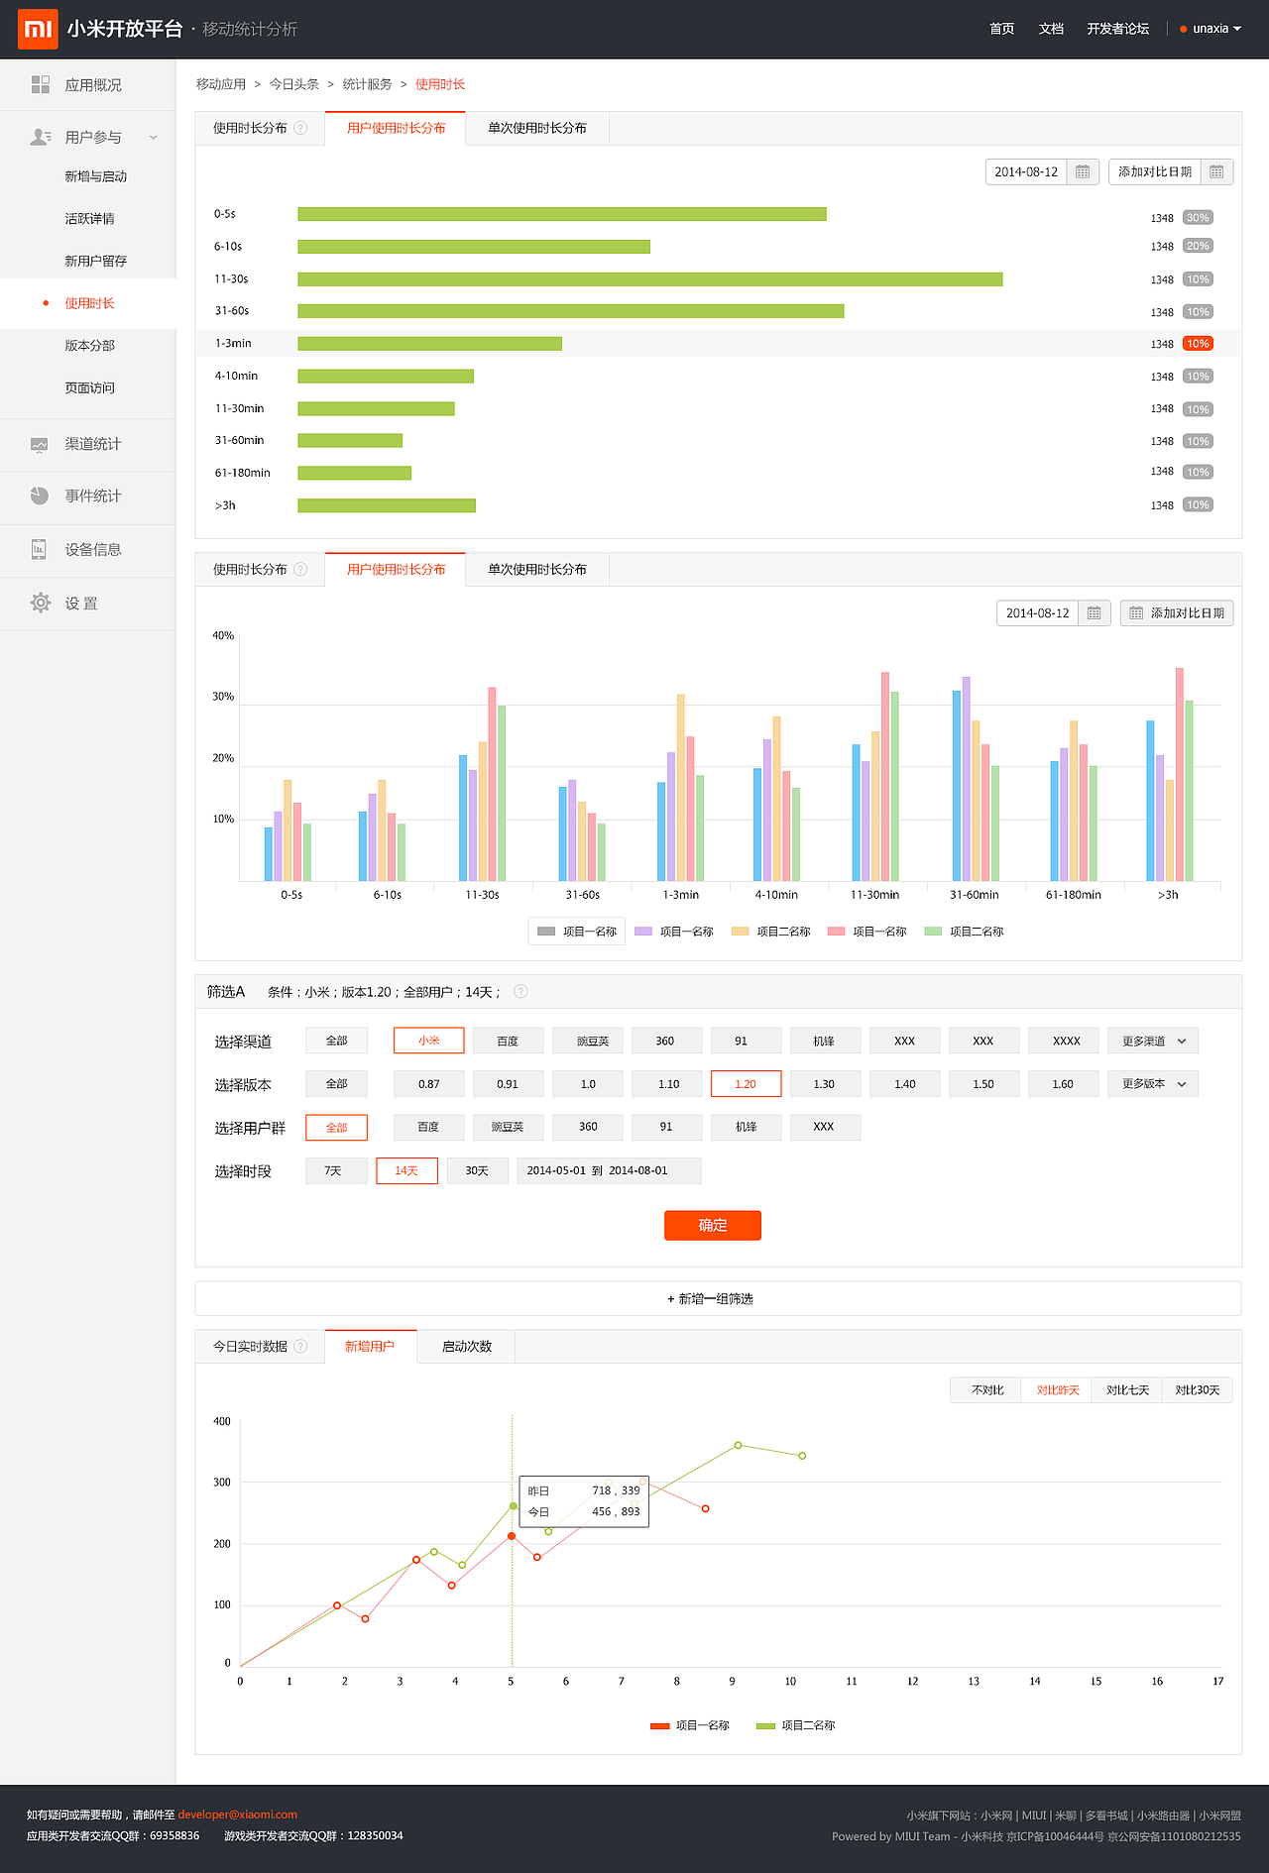Click the 用户参与 user icon
This screenshot has width=1269, height=1873.
click(x=41, y=137)
